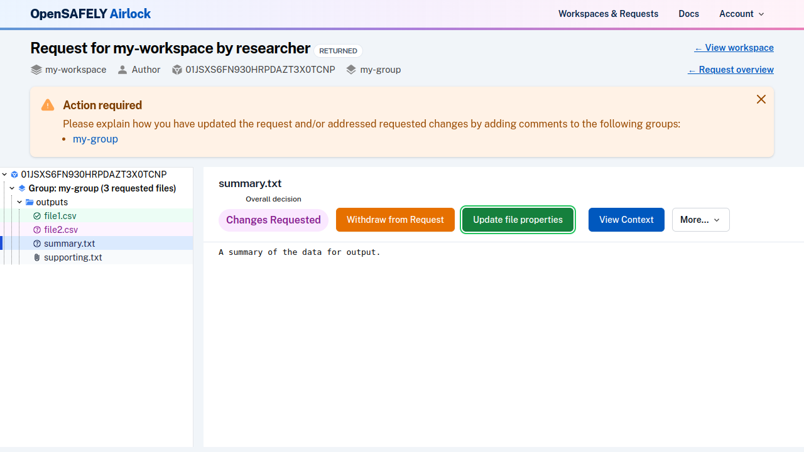Screen dimensions: 804x452
Task: Follow the my-group link in alert
Action: [95, 139]
